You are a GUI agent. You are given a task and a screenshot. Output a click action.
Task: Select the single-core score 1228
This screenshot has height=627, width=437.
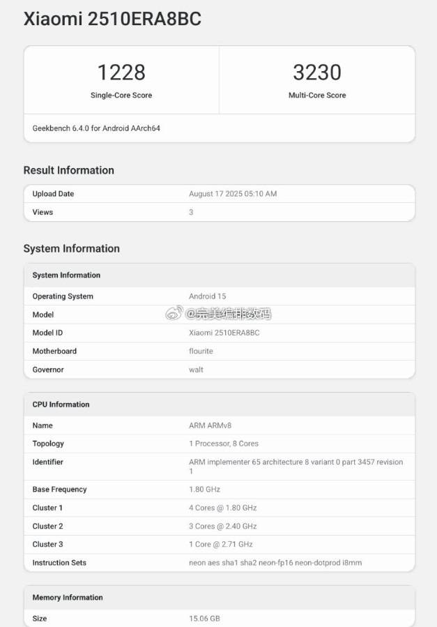(121, 72)
